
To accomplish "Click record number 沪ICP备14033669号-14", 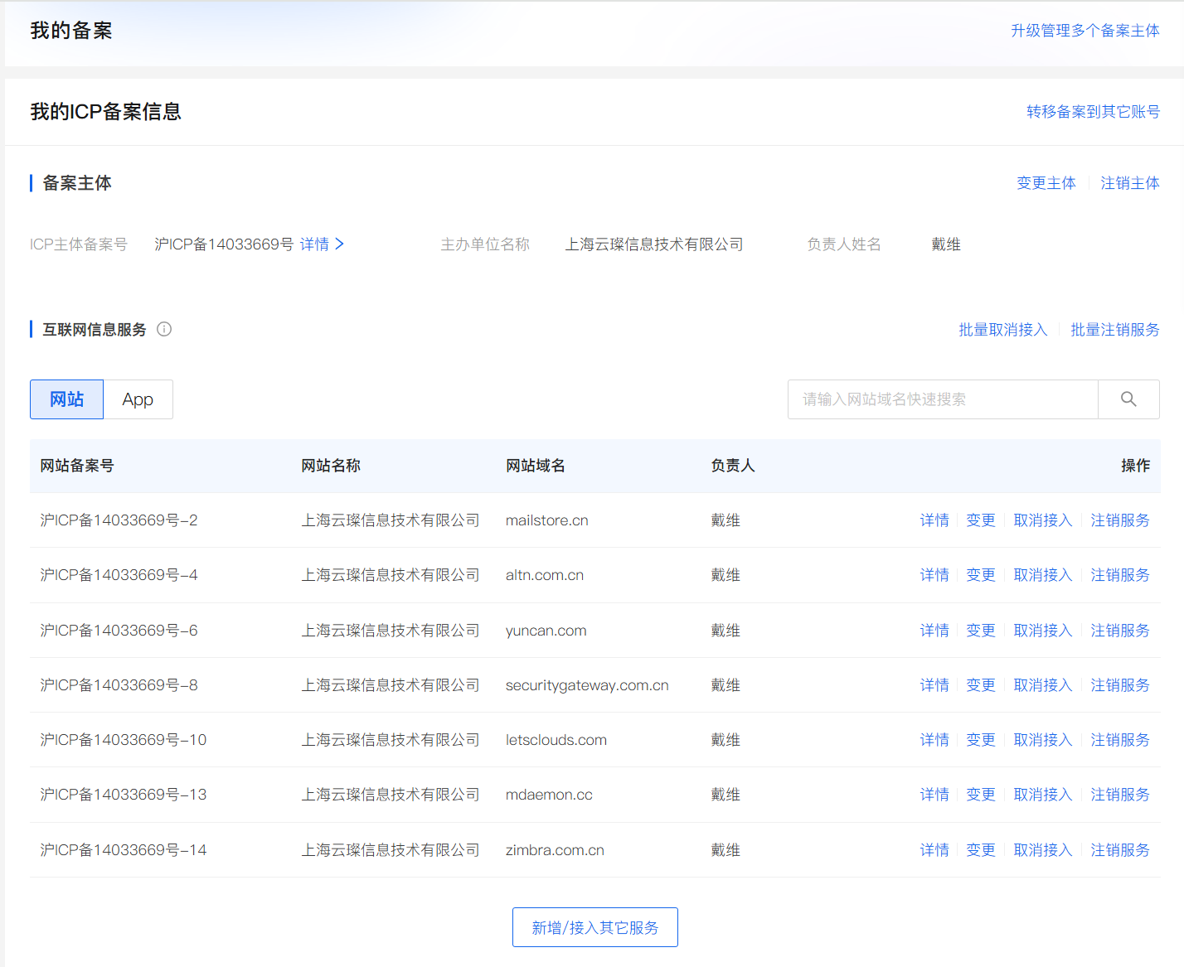I will (124, 850).
